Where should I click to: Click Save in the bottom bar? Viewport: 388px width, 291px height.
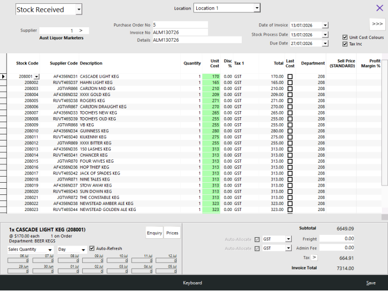coord(371,283)
